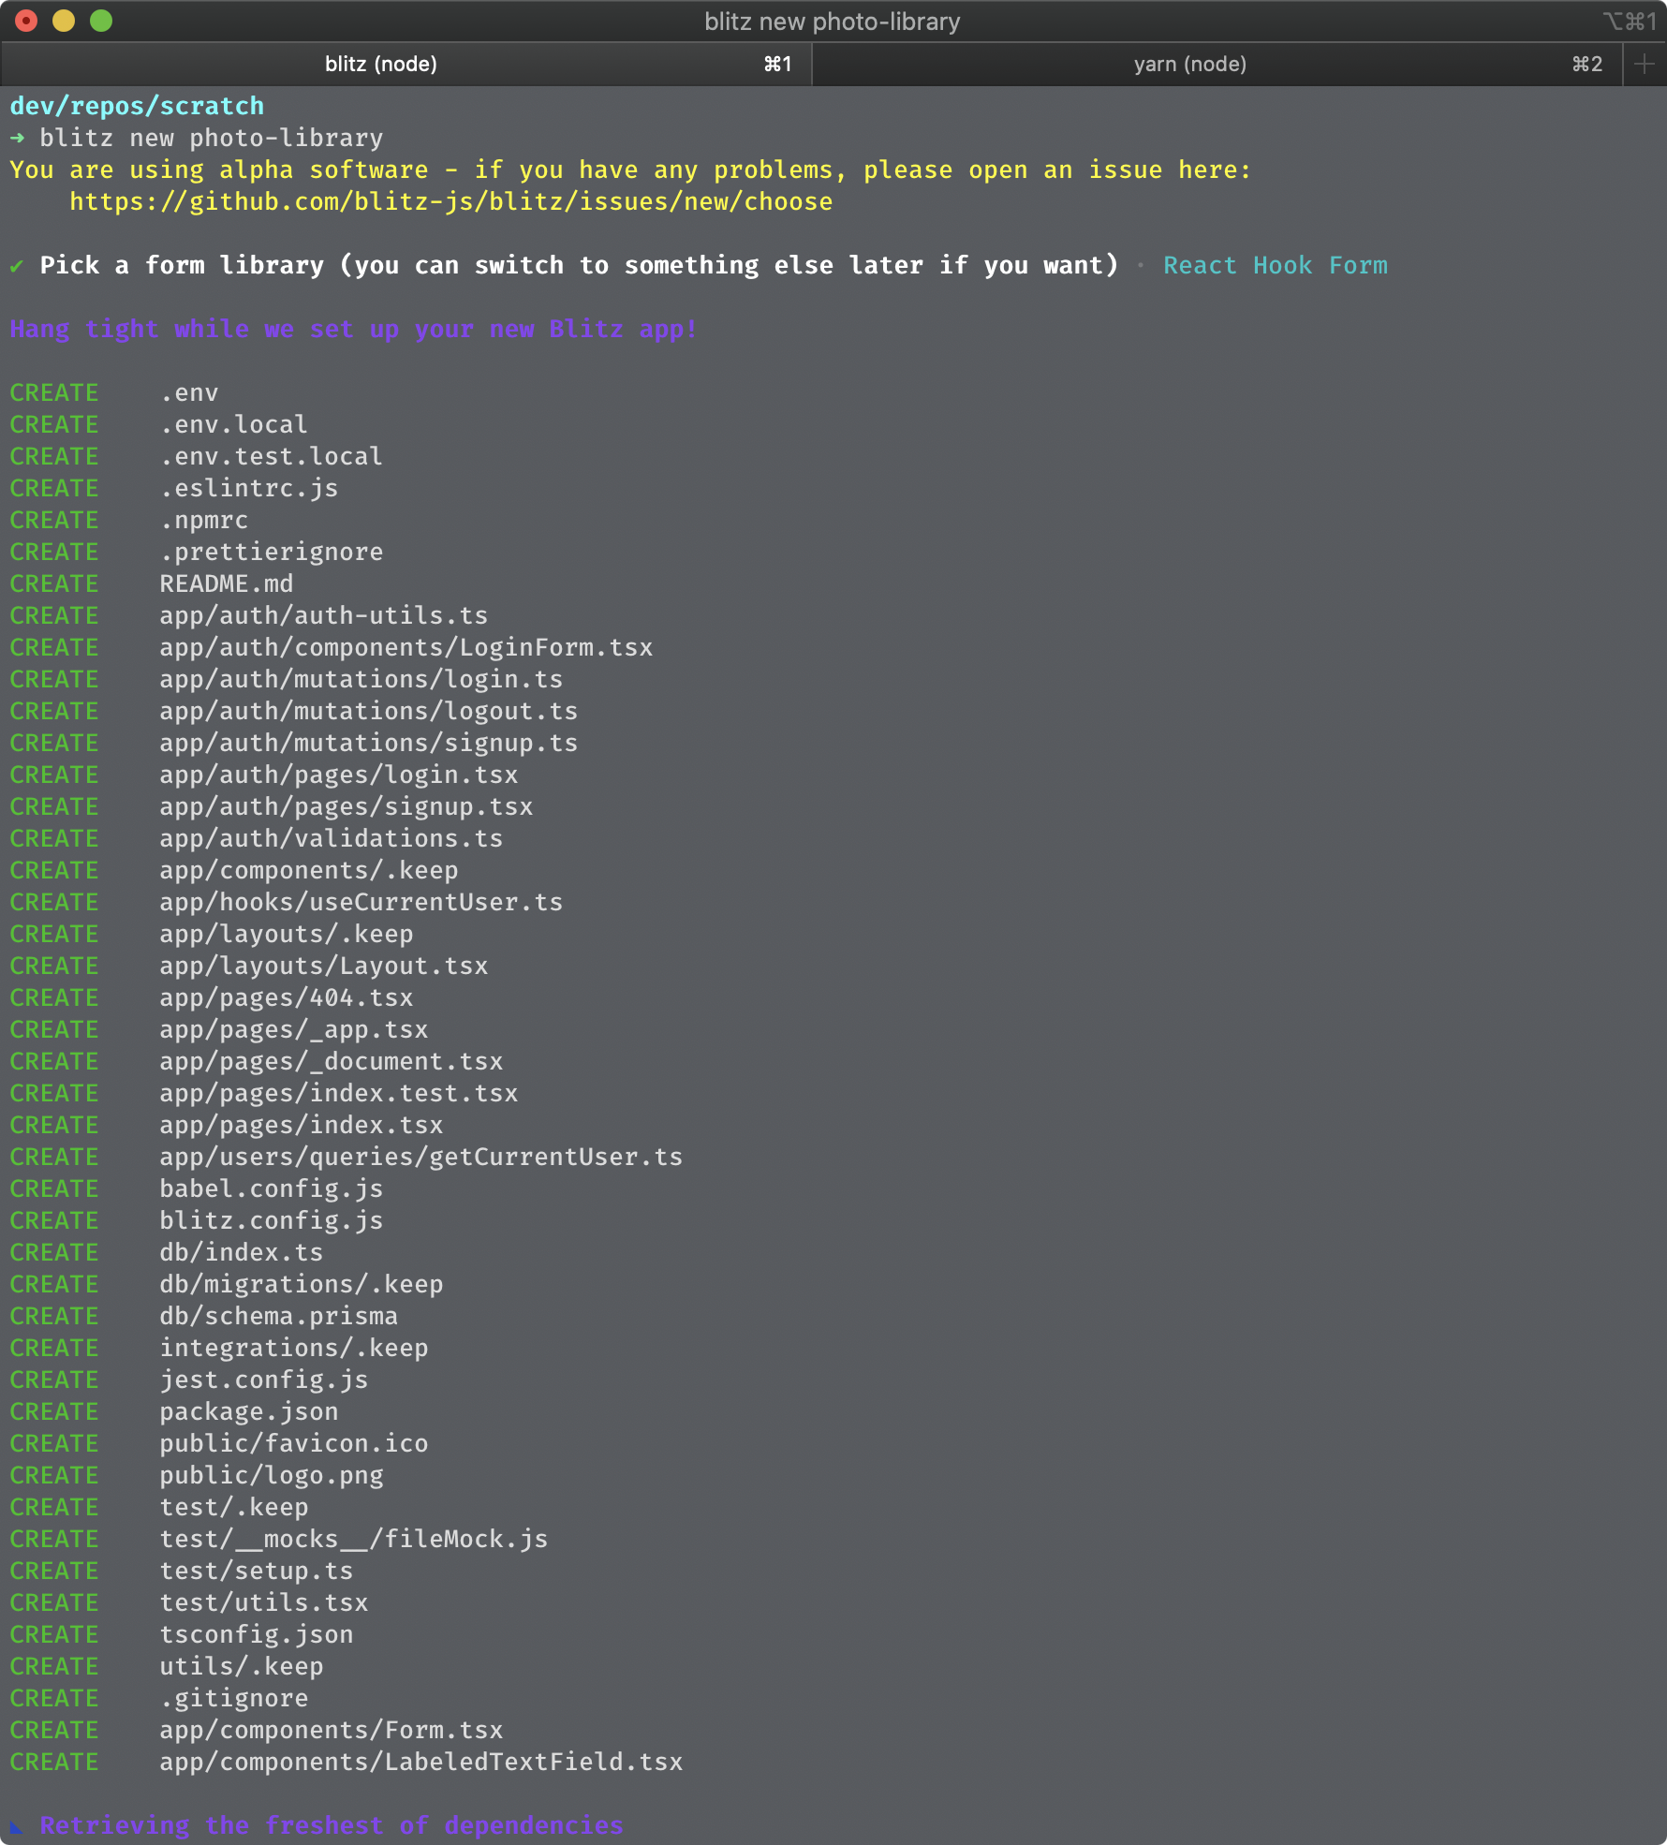The height and width of the screenshot is (1845, 1667).
Task: Click the app/components/Form.tsx path
Action: pyautogui.click(x=332, y=1730)
